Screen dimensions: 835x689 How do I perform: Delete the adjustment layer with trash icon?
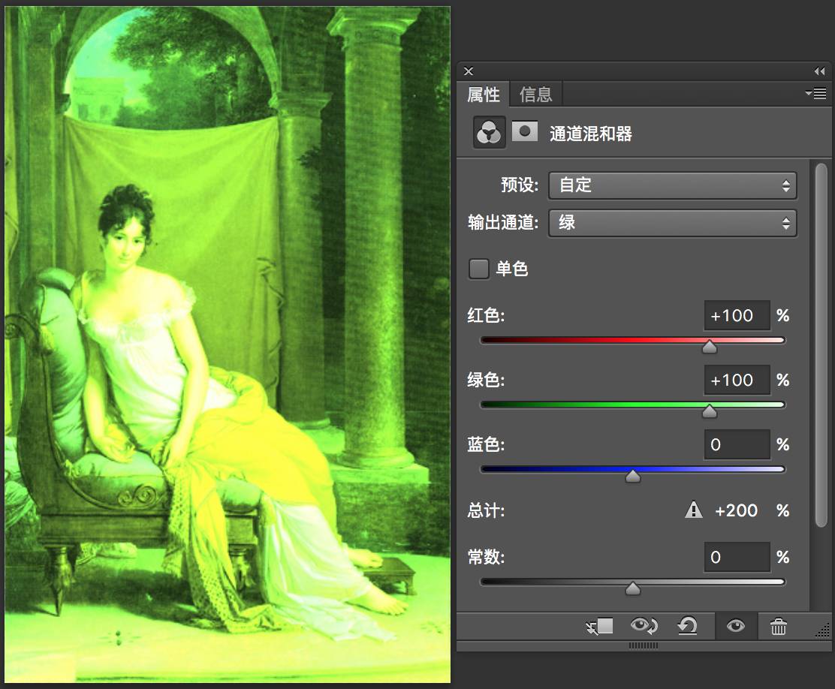(779, 626)
